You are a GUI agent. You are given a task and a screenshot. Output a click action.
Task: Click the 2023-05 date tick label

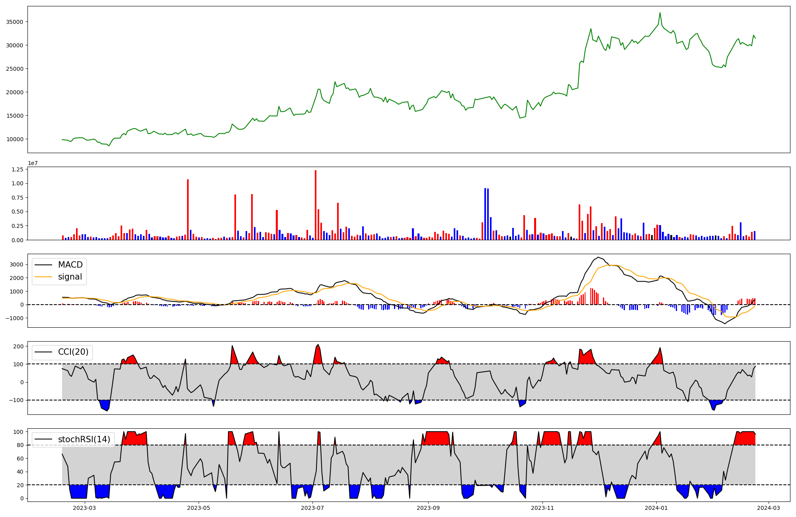pos(198,508)
